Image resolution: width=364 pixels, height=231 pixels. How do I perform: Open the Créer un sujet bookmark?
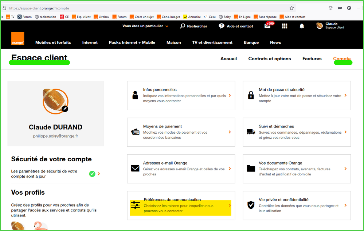click(x=142, y=17)
